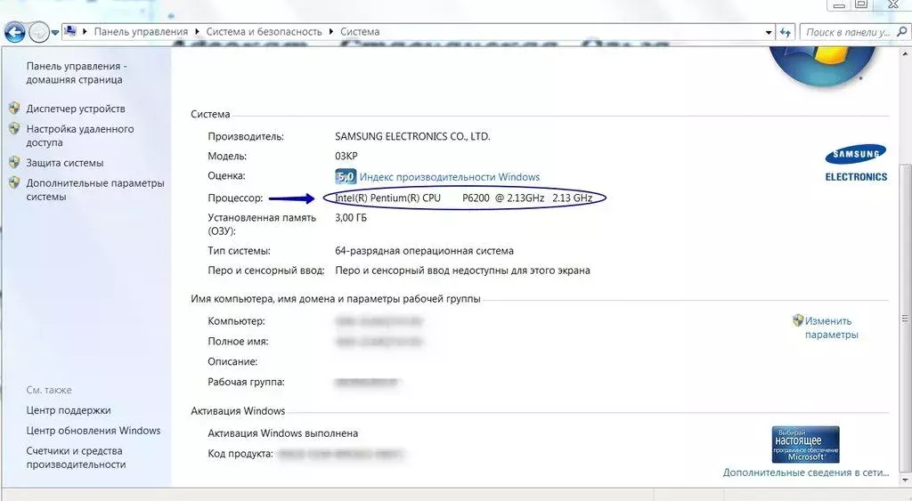Click shield icon beside "Диспетчер устройств"

(14, 108)
